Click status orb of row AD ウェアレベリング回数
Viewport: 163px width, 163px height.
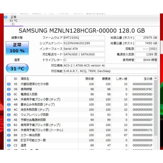[x=9, y=115]
